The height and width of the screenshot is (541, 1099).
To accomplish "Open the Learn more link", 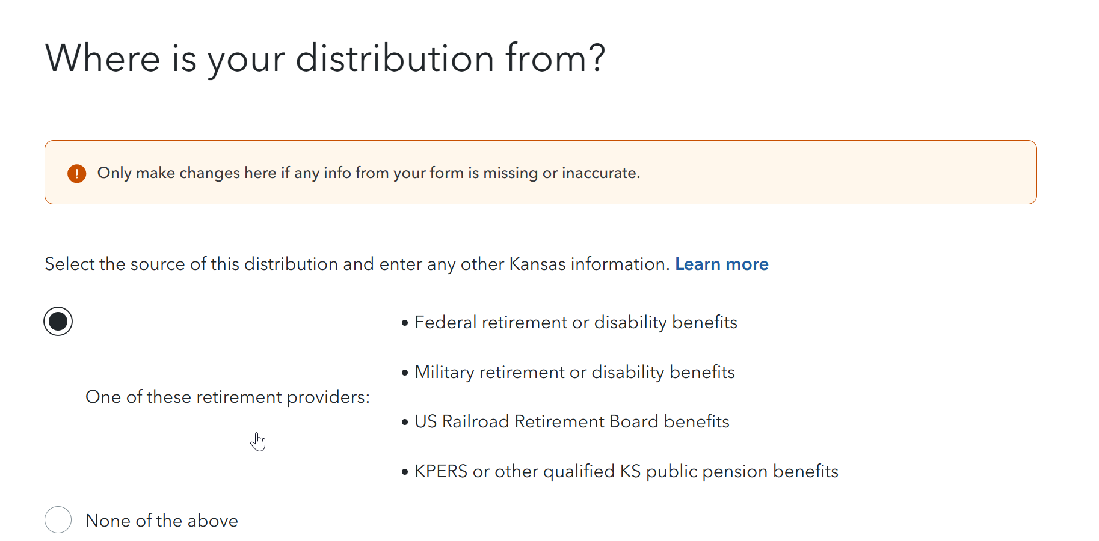I will pos(721,264).
